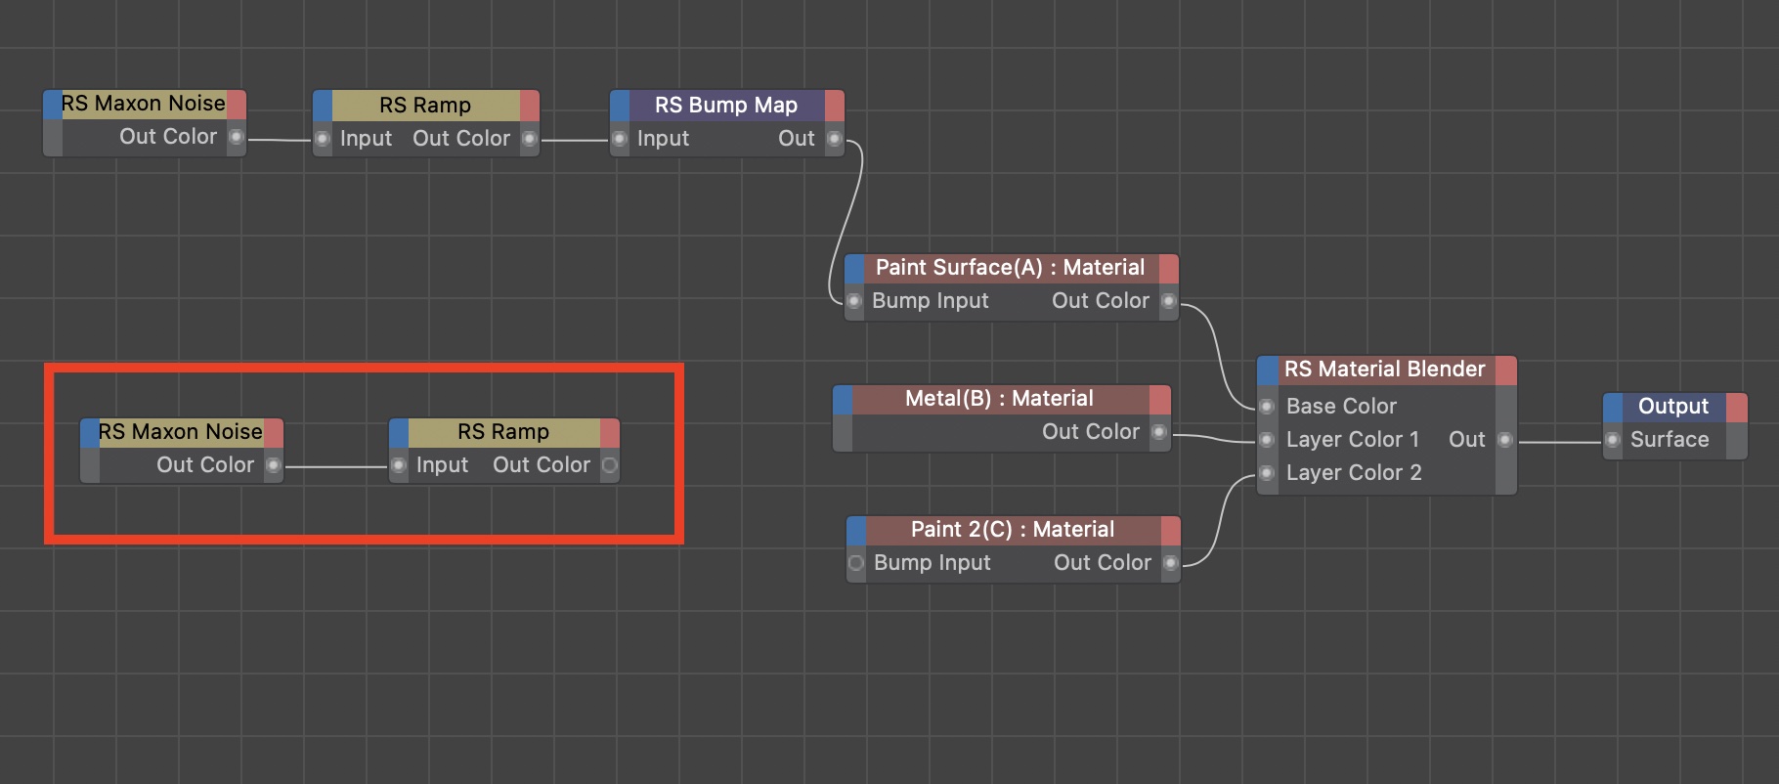Select the RS Material Blender node title
Screen dimensions: 1779x784
1384,370
